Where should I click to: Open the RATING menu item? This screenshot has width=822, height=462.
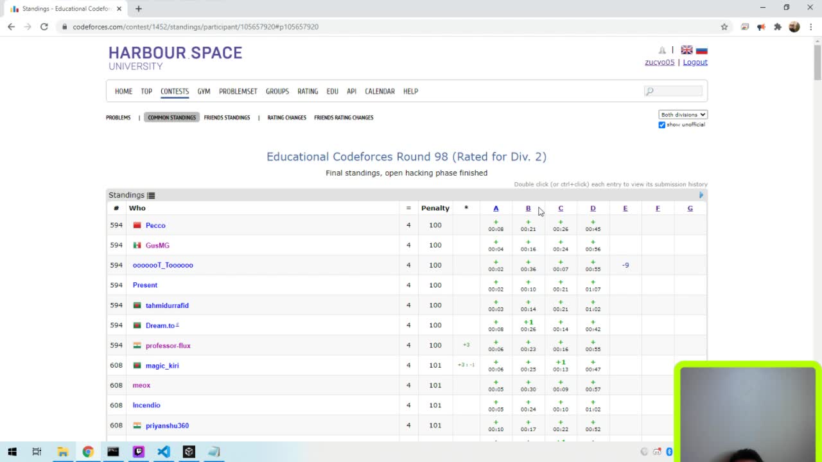coord(308,91)
